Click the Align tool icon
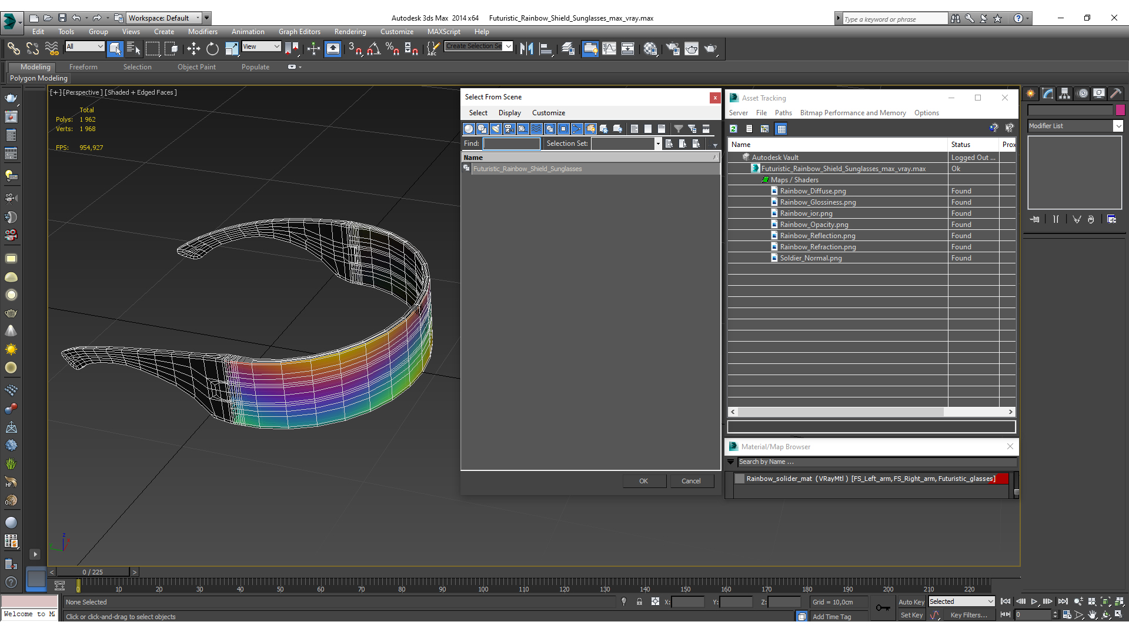This screenshot has width=1129, height=635. pos(545,49)
